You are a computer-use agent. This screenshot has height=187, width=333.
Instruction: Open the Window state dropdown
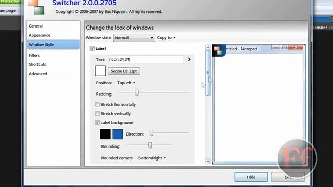coord(134,38)
